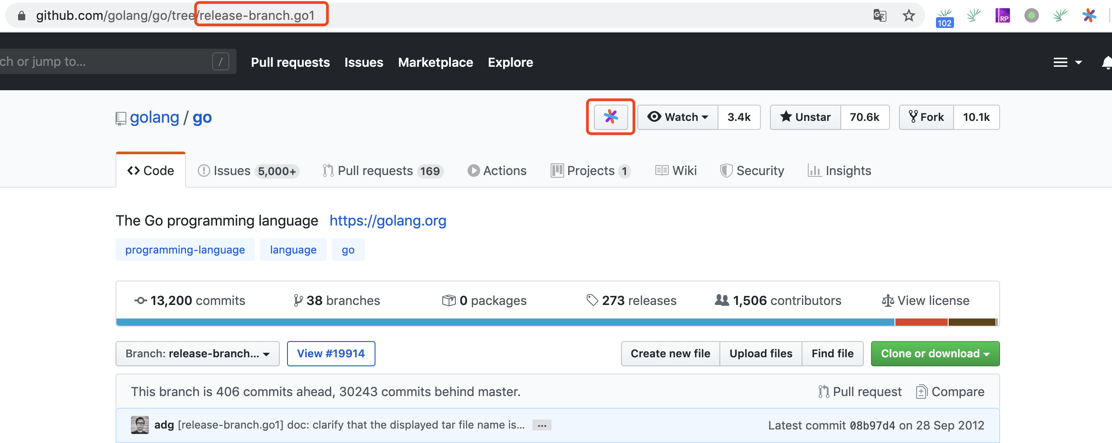
Task: Open the go repository name link
Action: 202,117
